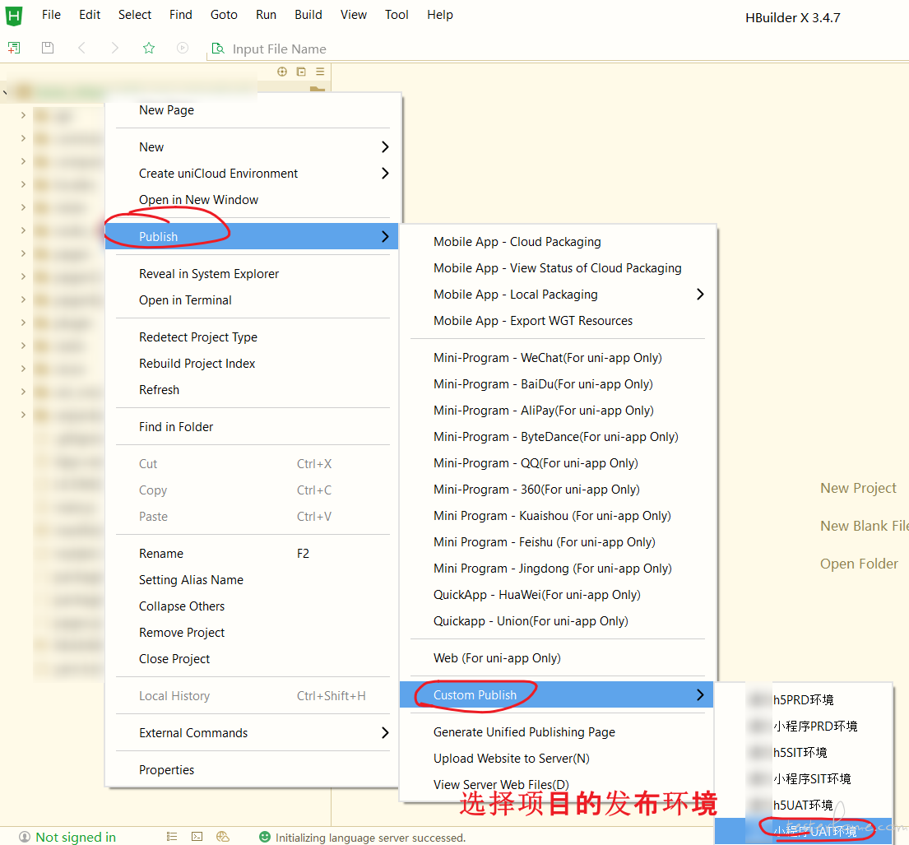The height and width of the screenshot is (845, 909).
Task: Select Find in Folder
Action: (x=176, y=427)
